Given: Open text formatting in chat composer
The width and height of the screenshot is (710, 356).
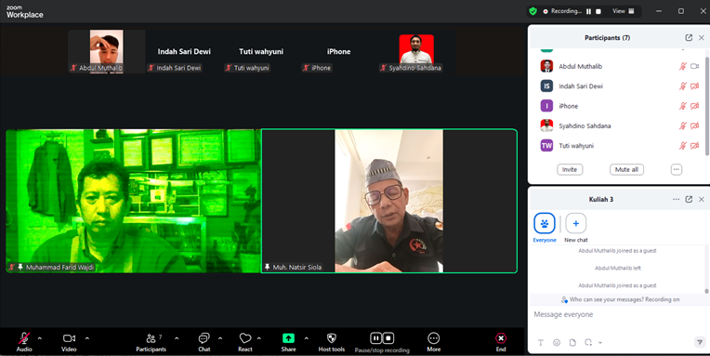Looking at the screenshot, I should pyautogui.click(x=541, y=342).
